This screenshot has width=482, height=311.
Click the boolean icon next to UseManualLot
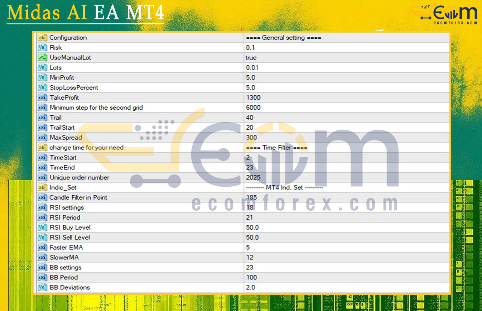click(x=42, y=58)
